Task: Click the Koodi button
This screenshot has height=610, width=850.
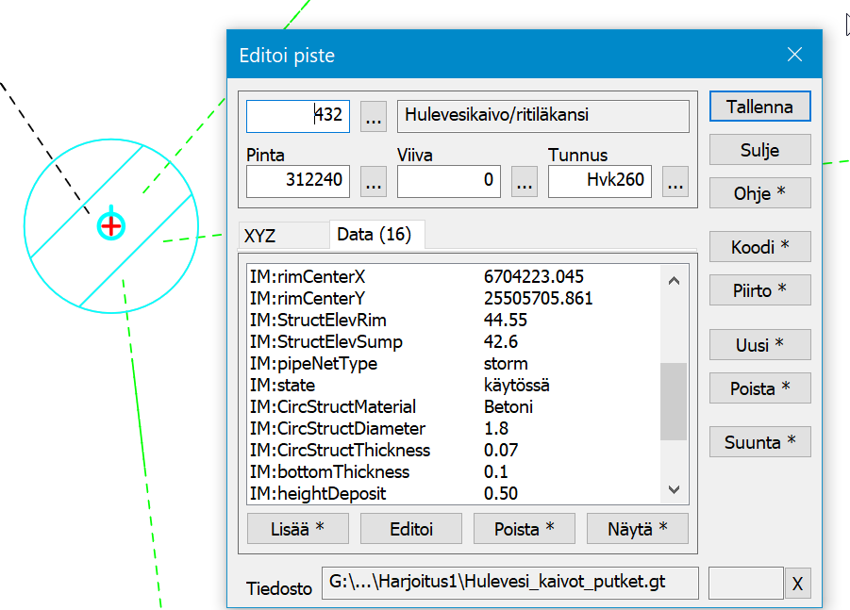Action: (759, 247)
